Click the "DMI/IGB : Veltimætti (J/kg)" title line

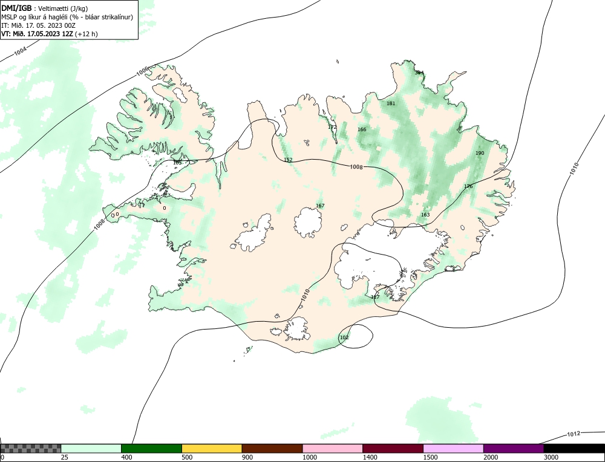[45, 8]
